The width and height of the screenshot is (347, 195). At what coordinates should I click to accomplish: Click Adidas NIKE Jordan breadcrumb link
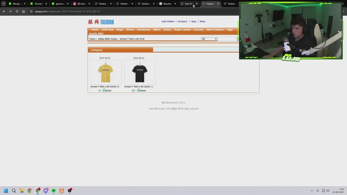pos(108,39)
